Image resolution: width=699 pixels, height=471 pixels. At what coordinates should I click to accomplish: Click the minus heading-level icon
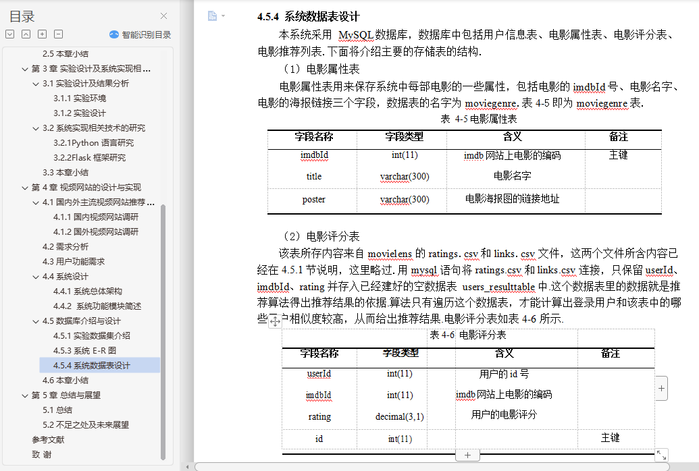(x=58, y=34)
